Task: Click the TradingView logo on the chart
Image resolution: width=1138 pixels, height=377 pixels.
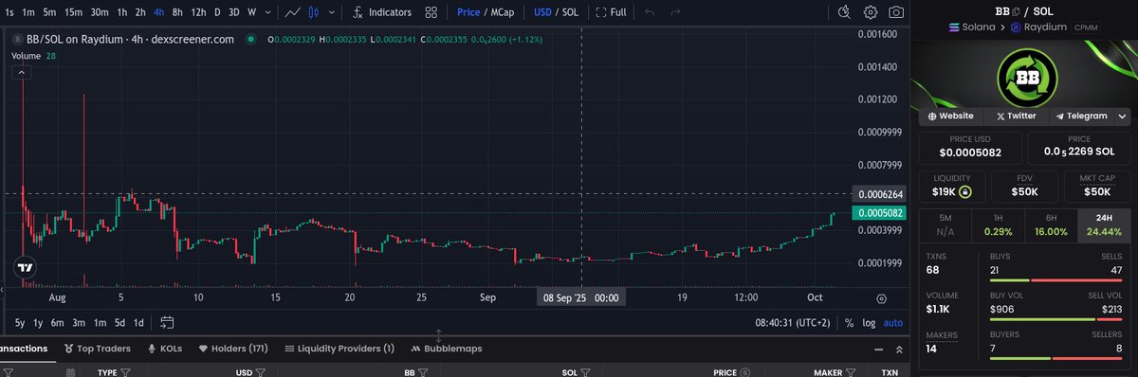Action: 26,267
